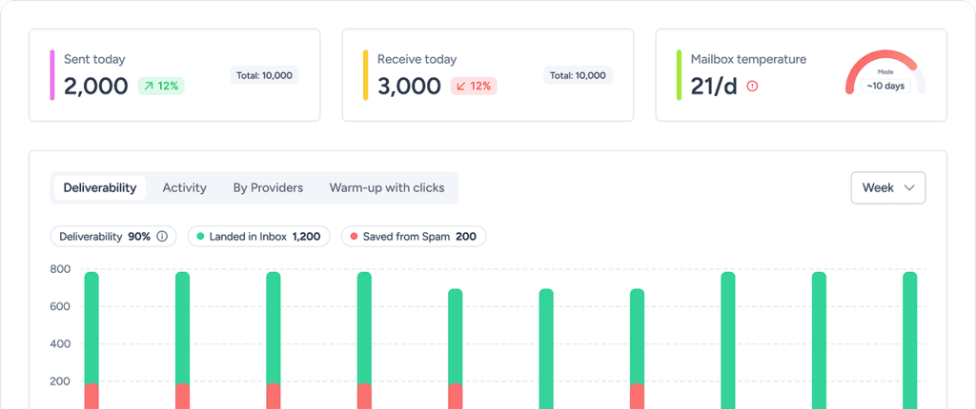Toggle the Saved from Spam legend
The image size is (976, 409).
[414, 237]
